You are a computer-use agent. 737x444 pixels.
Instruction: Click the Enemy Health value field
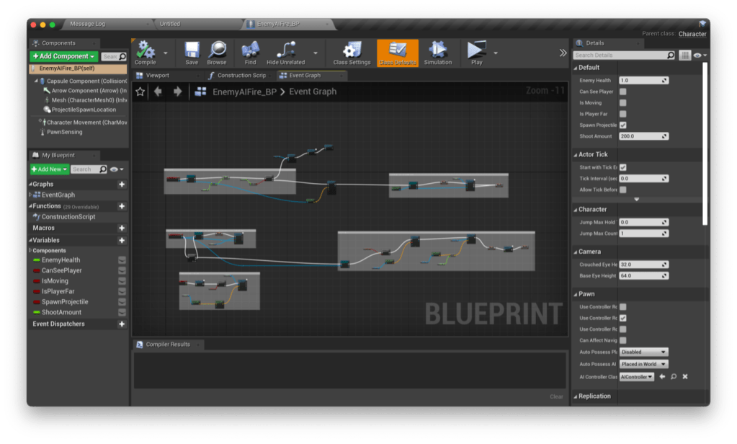[639, 81]
